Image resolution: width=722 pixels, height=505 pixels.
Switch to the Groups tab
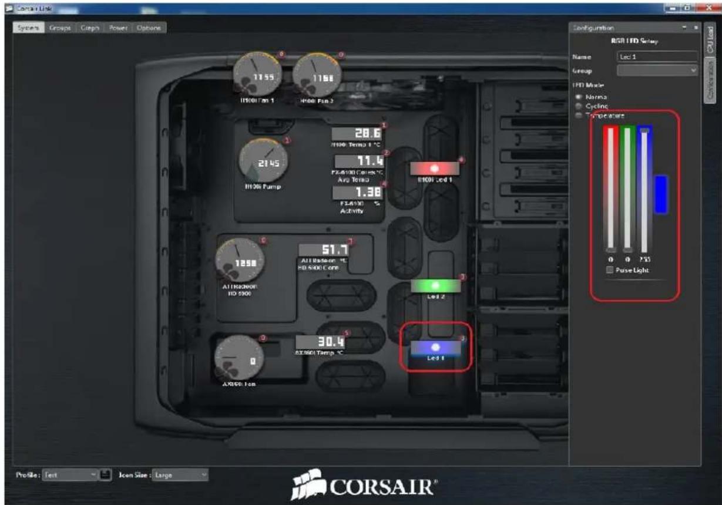tap(60, 28)
